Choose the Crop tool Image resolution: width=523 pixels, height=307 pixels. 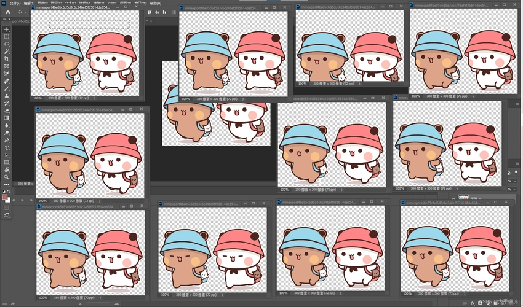point(7,59)
